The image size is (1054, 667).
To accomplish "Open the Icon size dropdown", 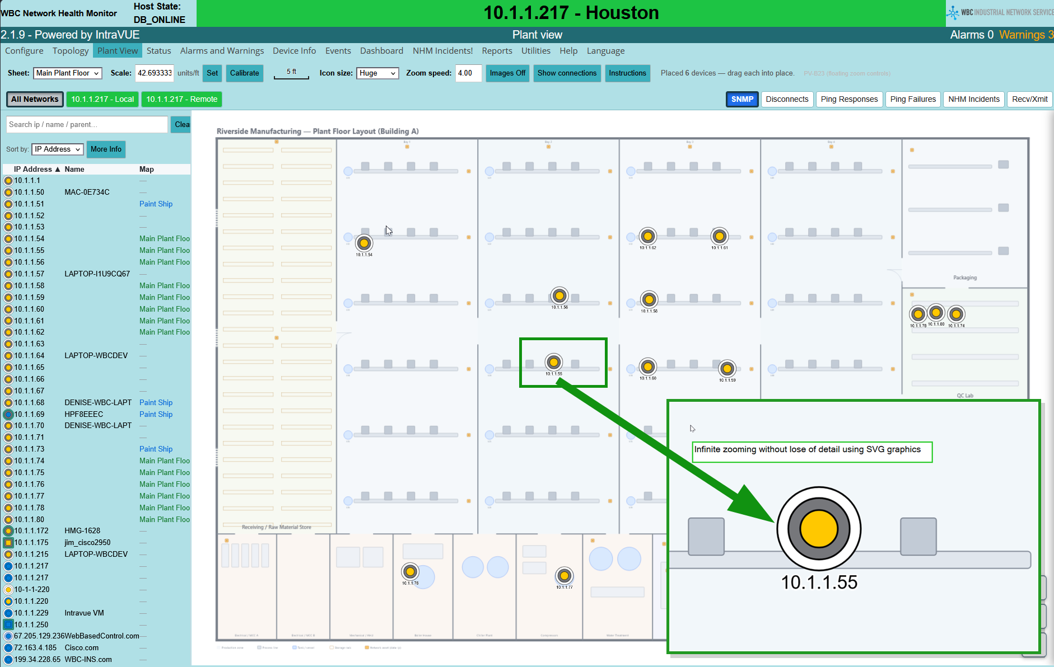I will [377, 73].
